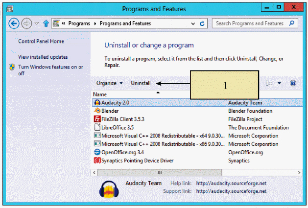Viewport: 308px width, 208px height.
Task: Click publisher The Document Foundation
Action: [x=259, y=128]
